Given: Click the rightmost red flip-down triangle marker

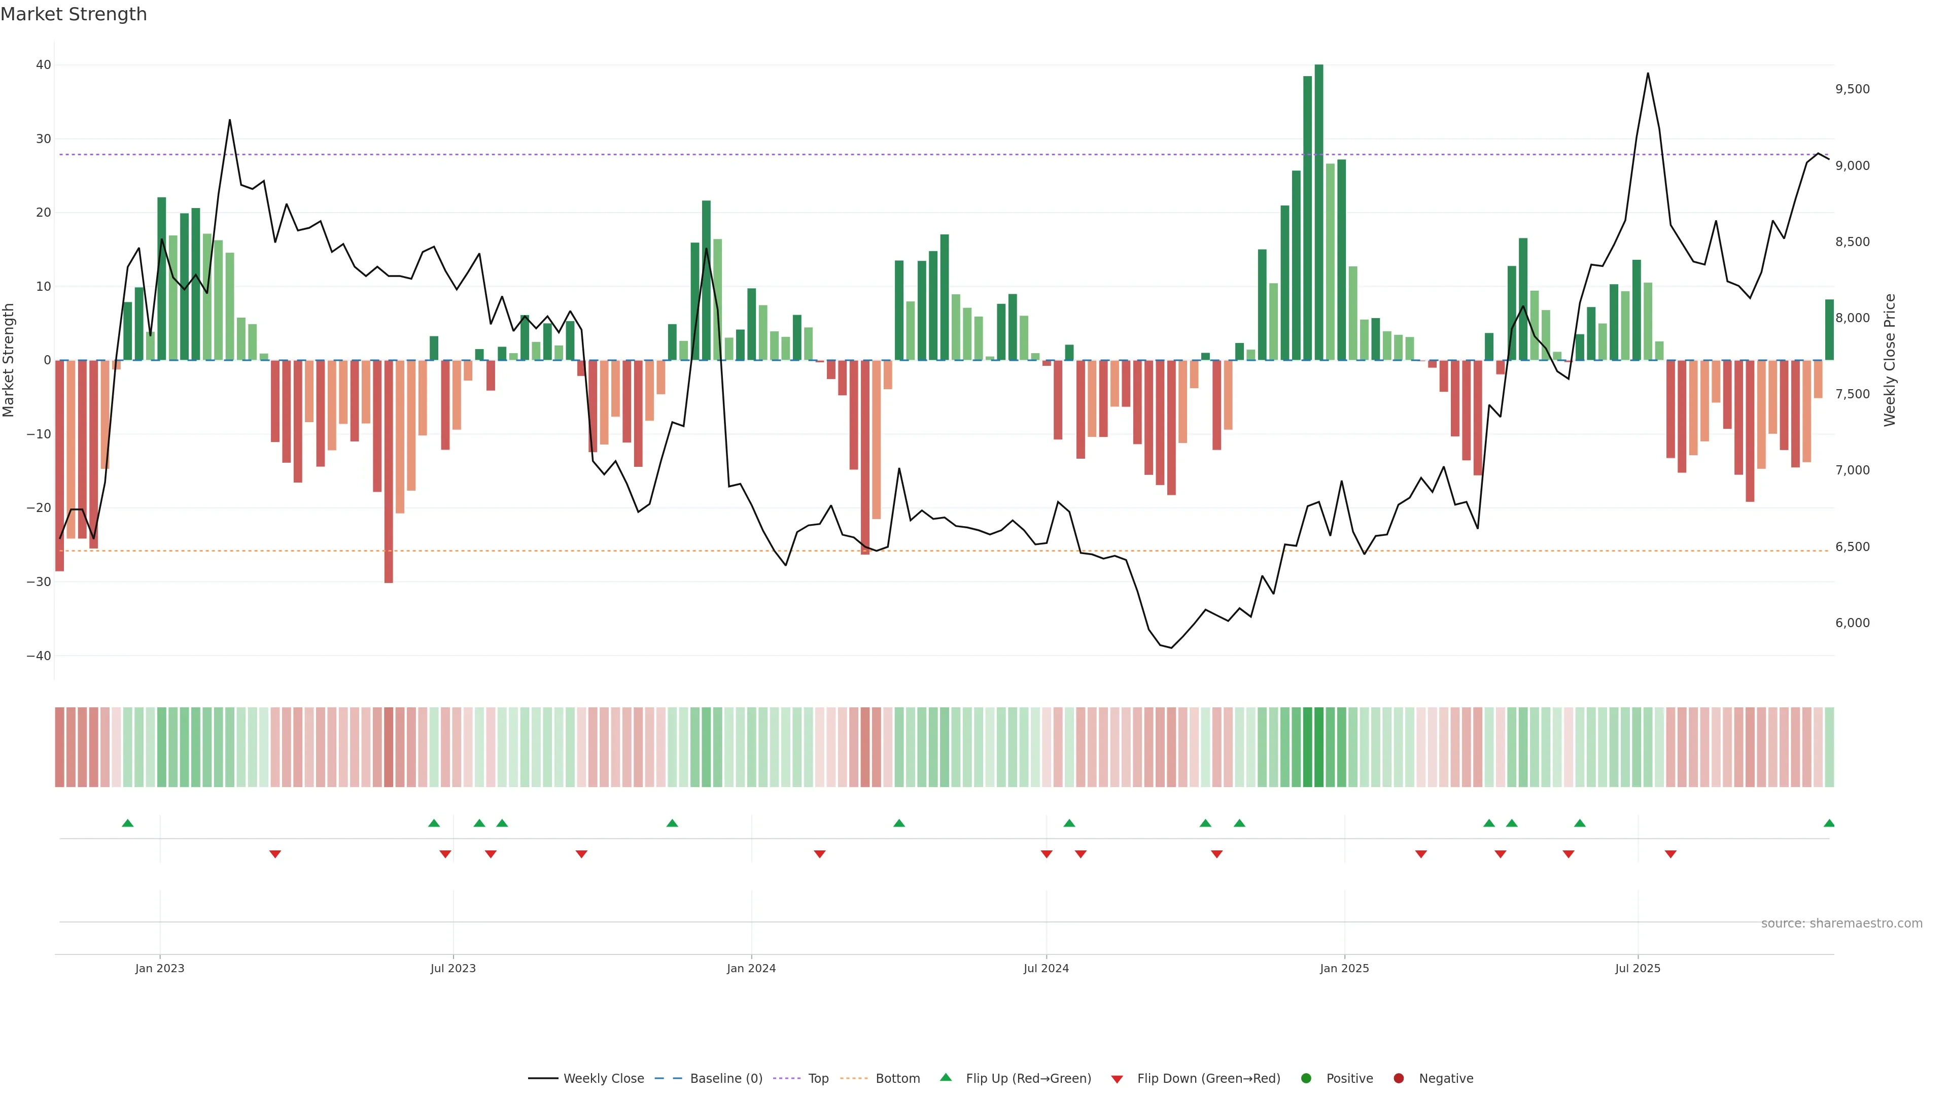Looking at the screenshot, I should click(x=1671, y=854).
